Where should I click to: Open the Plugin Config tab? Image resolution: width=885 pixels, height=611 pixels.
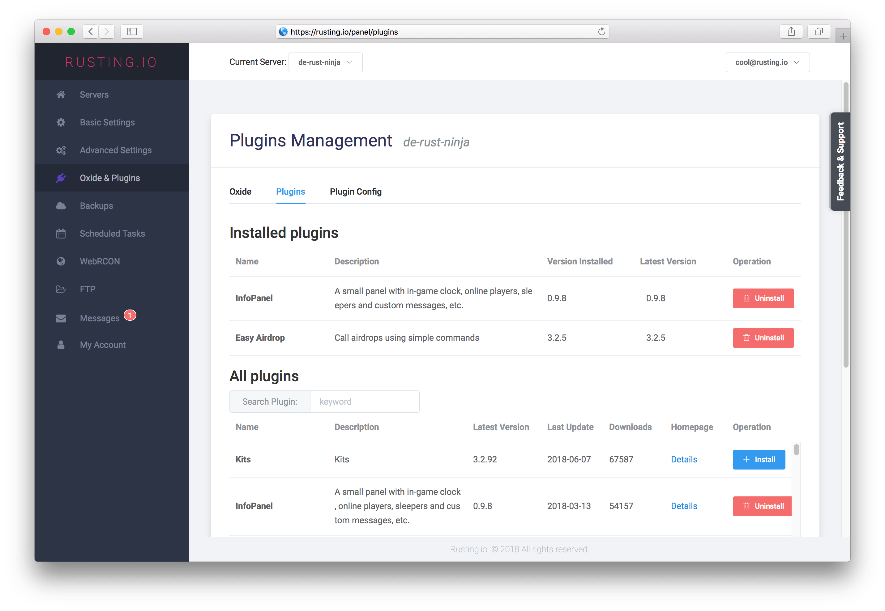pyautogui.click(x=356, y=192)
